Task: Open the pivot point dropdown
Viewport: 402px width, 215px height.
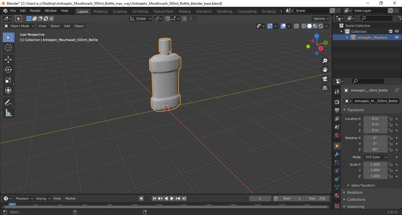Action: click(x=159, y=19)
